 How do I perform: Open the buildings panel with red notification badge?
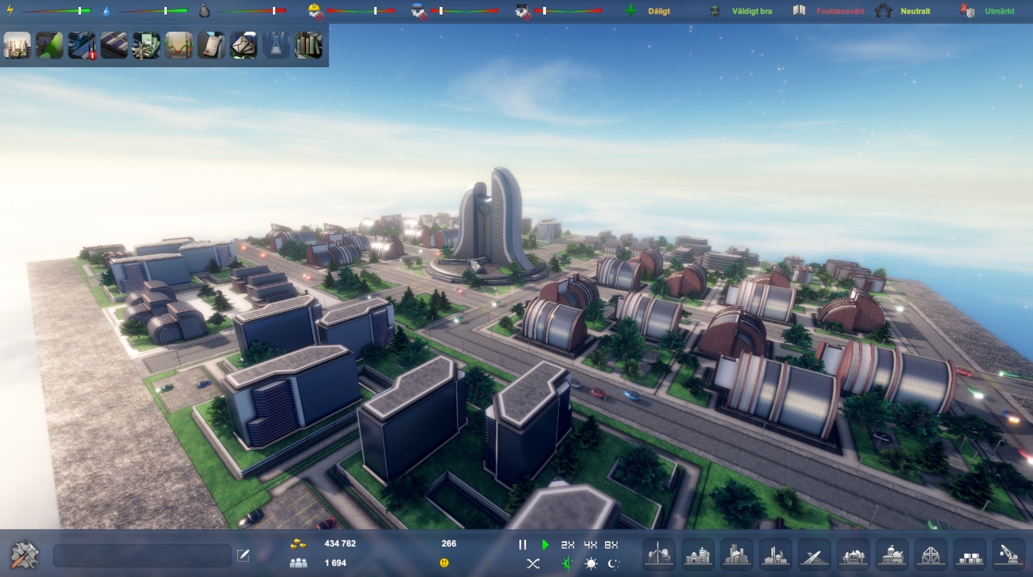[x=82, y=45]
